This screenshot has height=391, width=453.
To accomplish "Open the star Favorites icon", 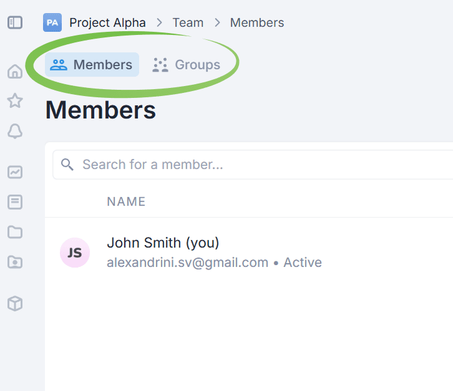I will (x=15, y=100).
